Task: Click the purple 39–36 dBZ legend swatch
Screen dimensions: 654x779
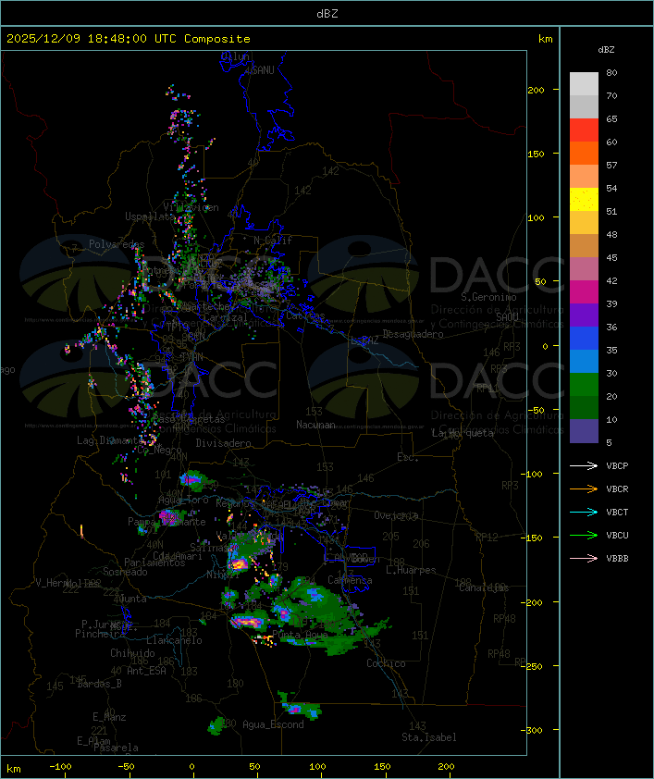Action: 584,315
